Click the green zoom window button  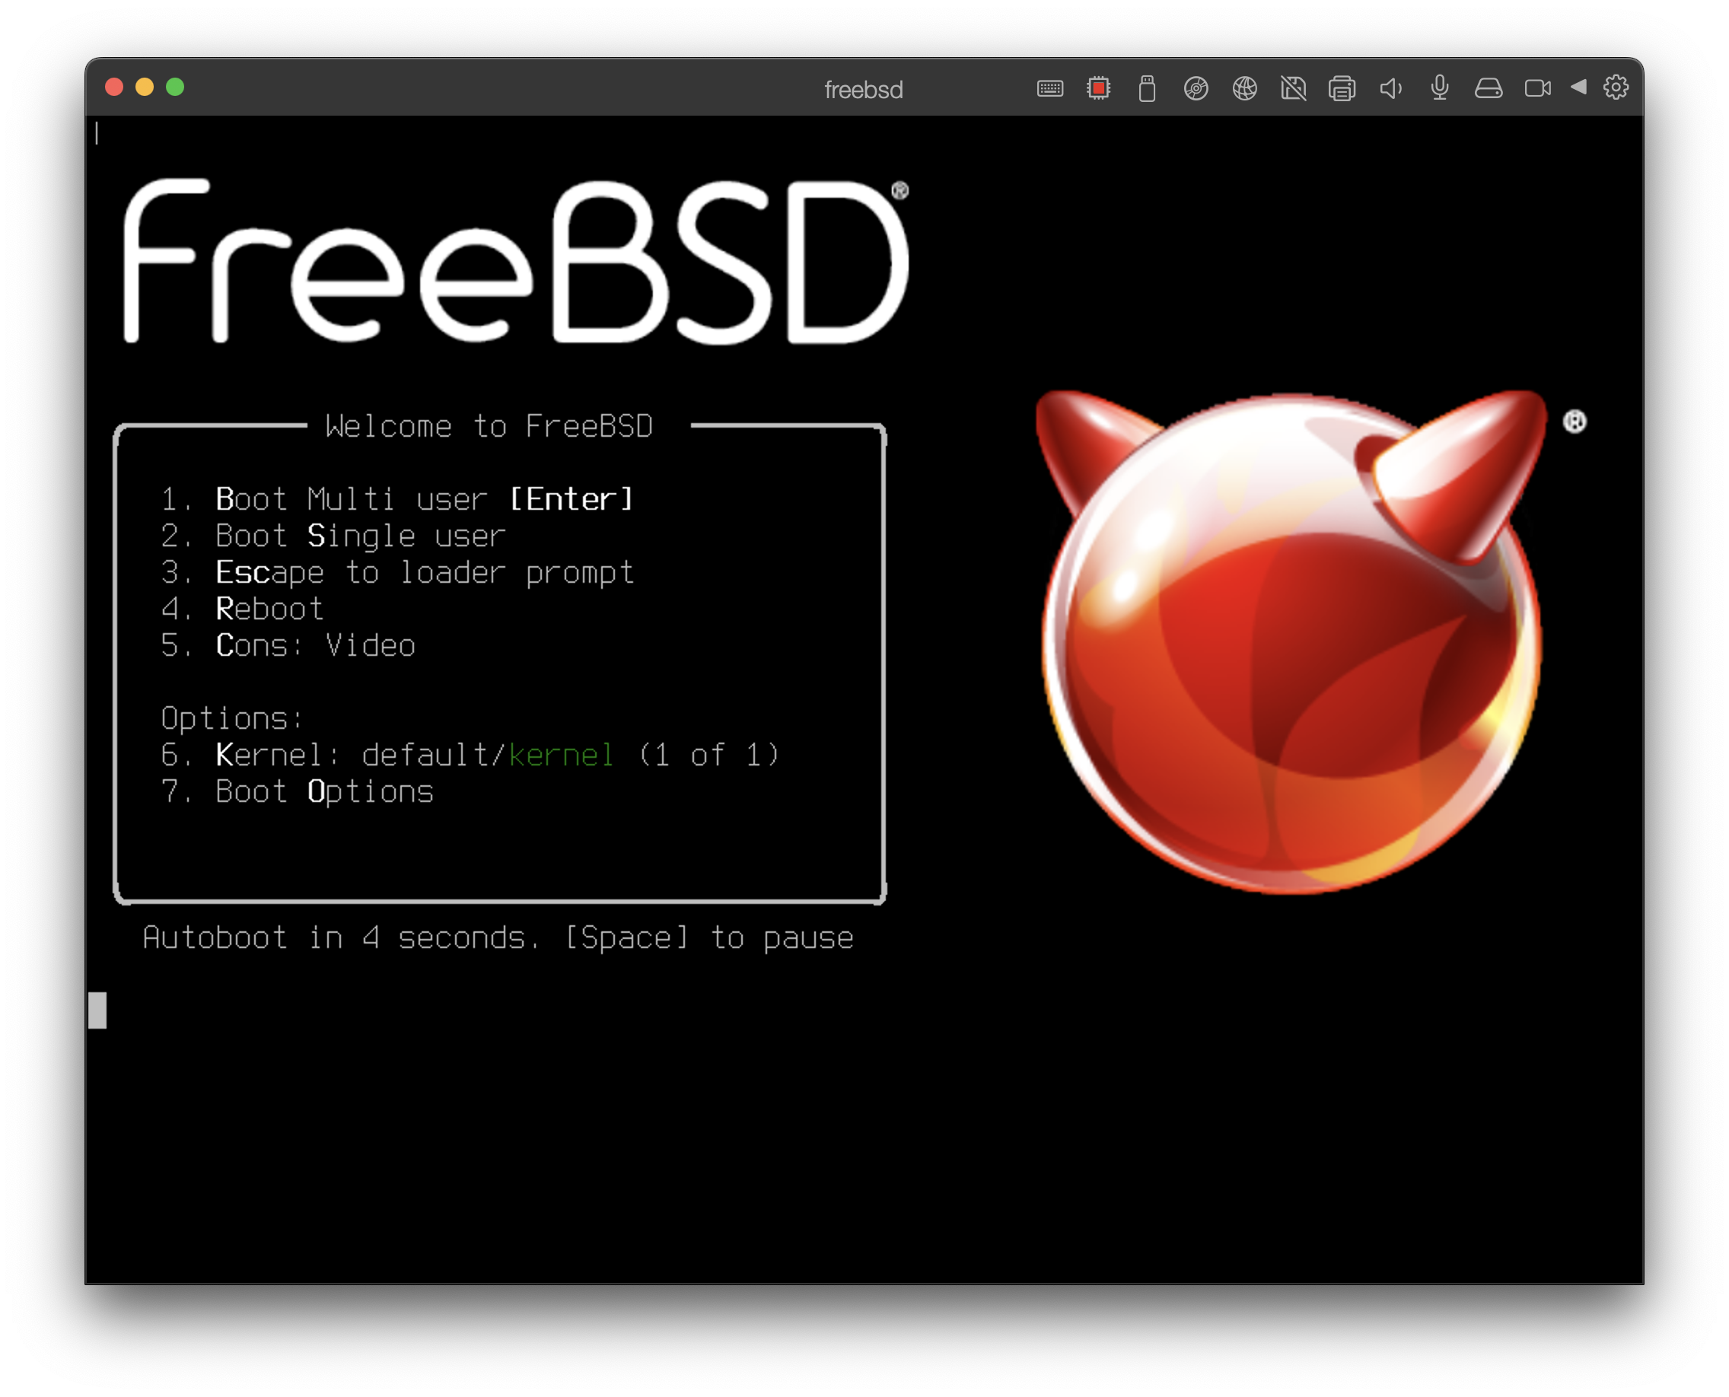click(x=175, y=87)
